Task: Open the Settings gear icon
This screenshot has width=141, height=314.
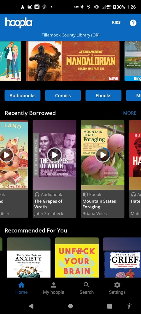Action: pos(117,285)
